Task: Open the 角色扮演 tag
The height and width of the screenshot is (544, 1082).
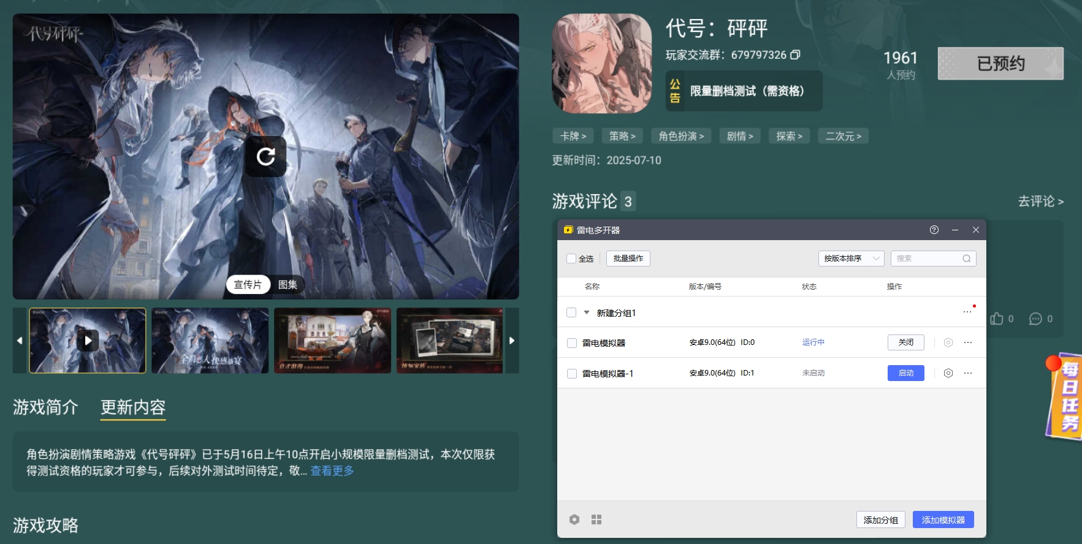Action: click(x=681, y=136)
